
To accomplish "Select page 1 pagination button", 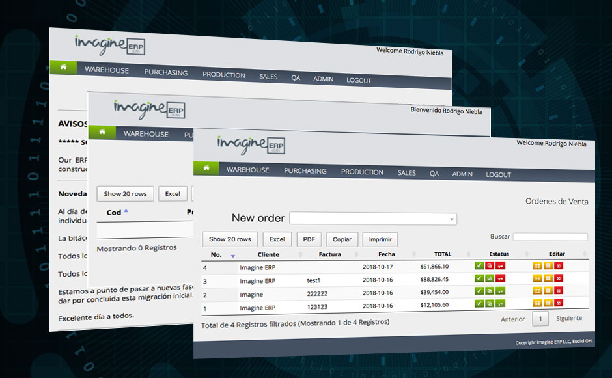I will point(540,319).
